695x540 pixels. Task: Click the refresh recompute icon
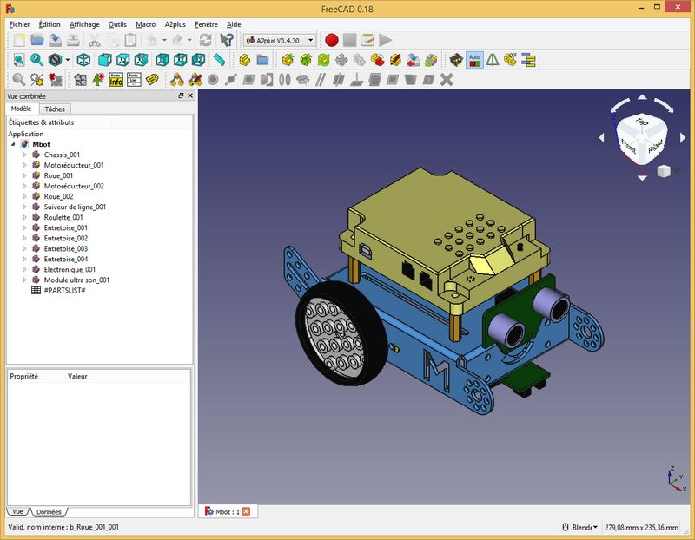pos(205,40)
